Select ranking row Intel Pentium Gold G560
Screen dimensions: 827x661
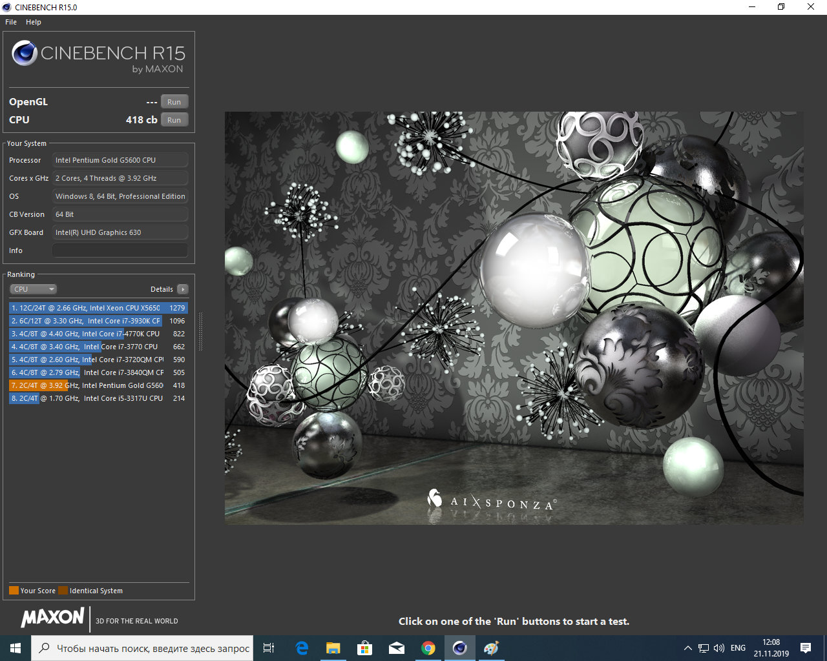[x=98, y=385]
